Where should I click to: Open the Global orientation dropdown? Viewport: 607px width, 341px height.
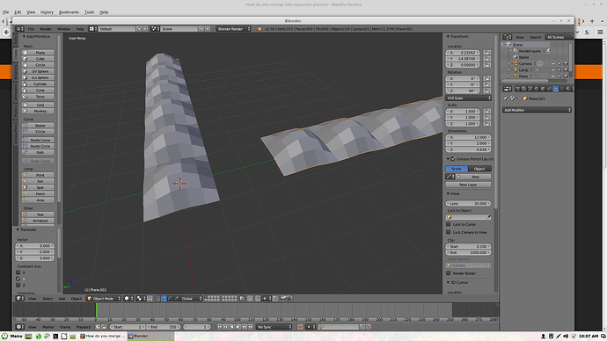[192, 299]
